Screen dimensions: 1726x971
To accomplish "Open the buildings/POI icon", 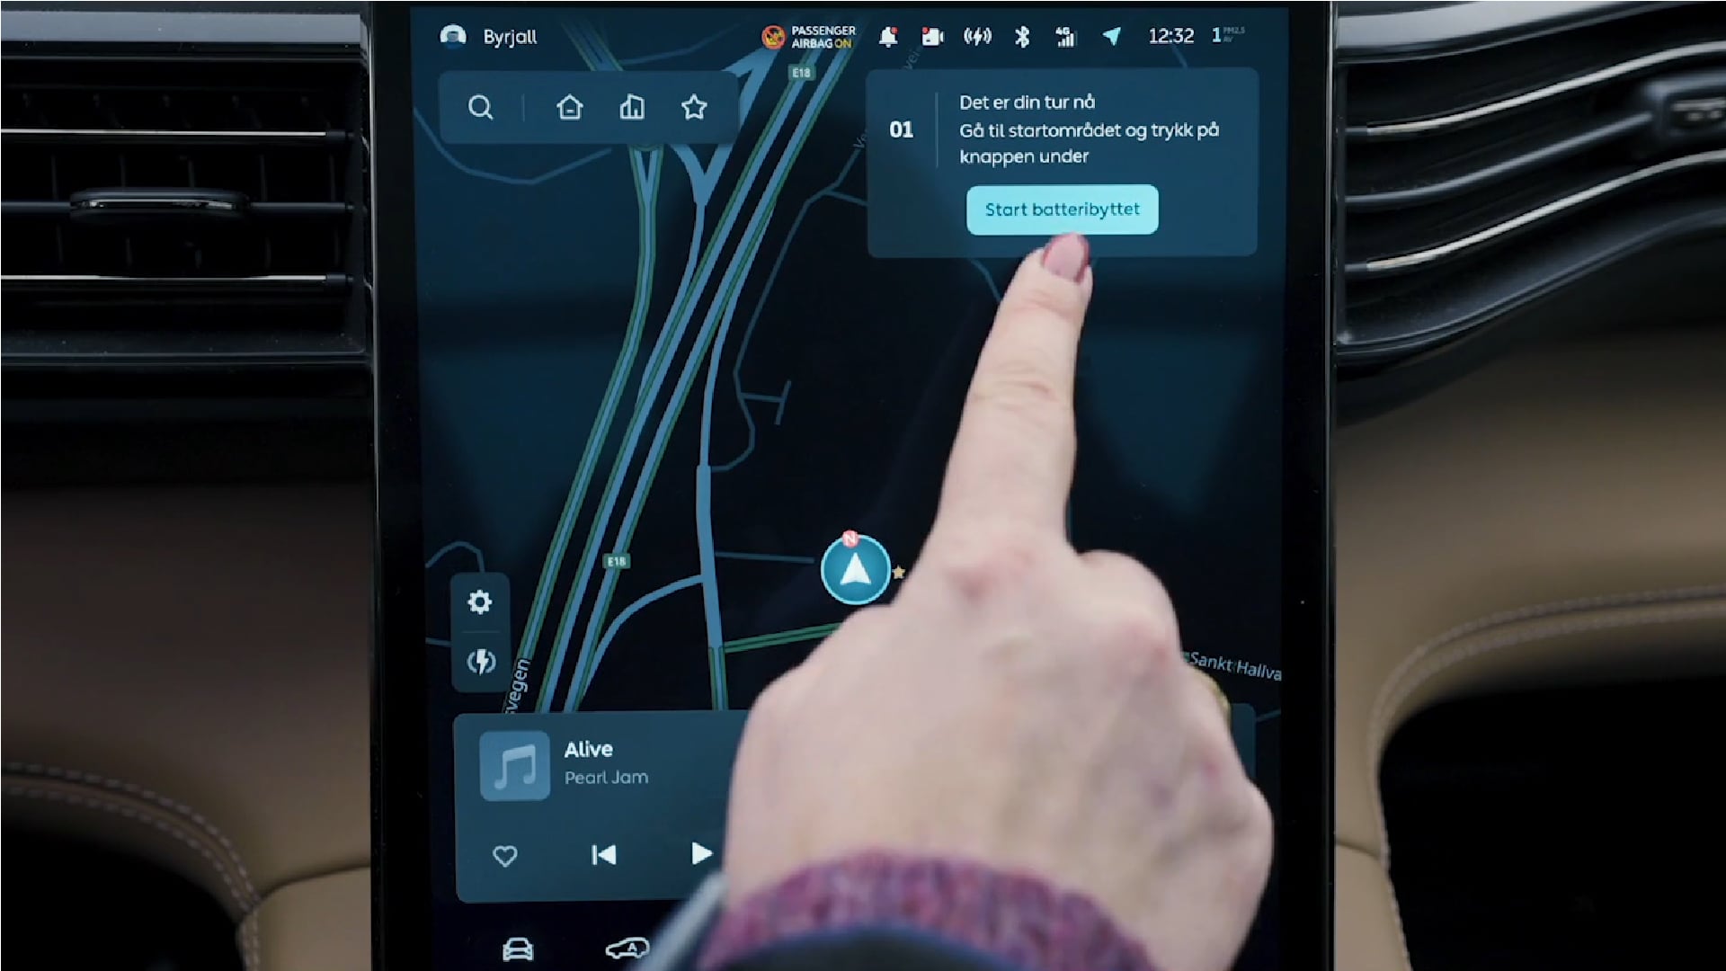I will 631,108.
